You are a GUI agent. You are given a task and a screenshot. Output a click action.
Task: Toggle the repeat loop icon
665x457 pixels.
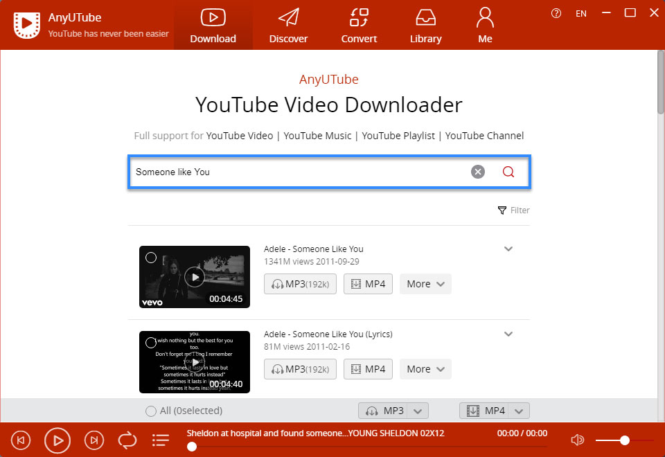coord(127,440)
